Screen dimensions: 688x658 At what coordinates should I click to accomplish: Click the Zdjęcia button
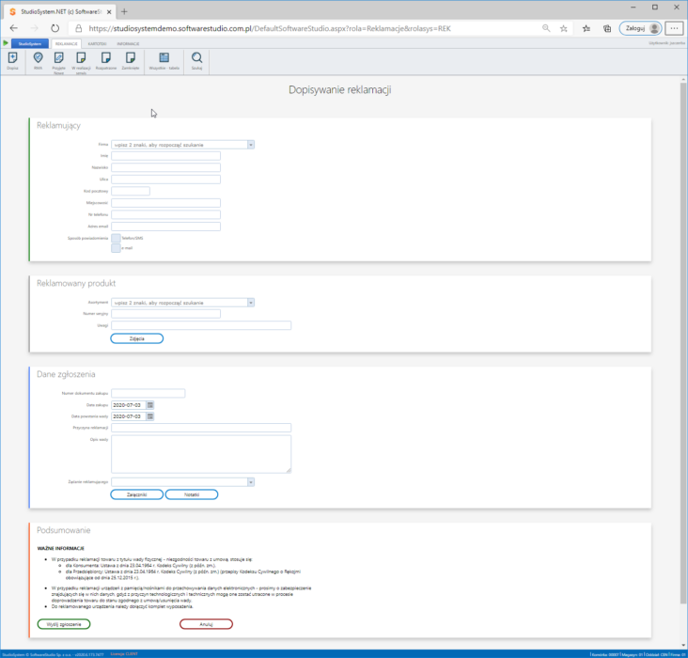click(137, 338)
